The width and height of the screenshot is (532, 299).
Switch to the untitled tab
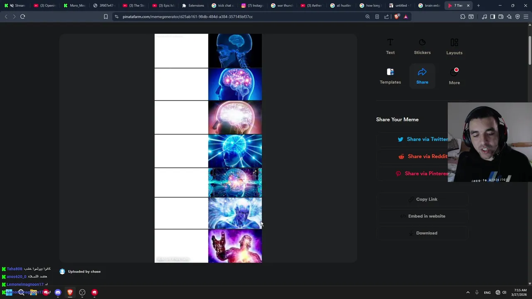coord(400,5)
